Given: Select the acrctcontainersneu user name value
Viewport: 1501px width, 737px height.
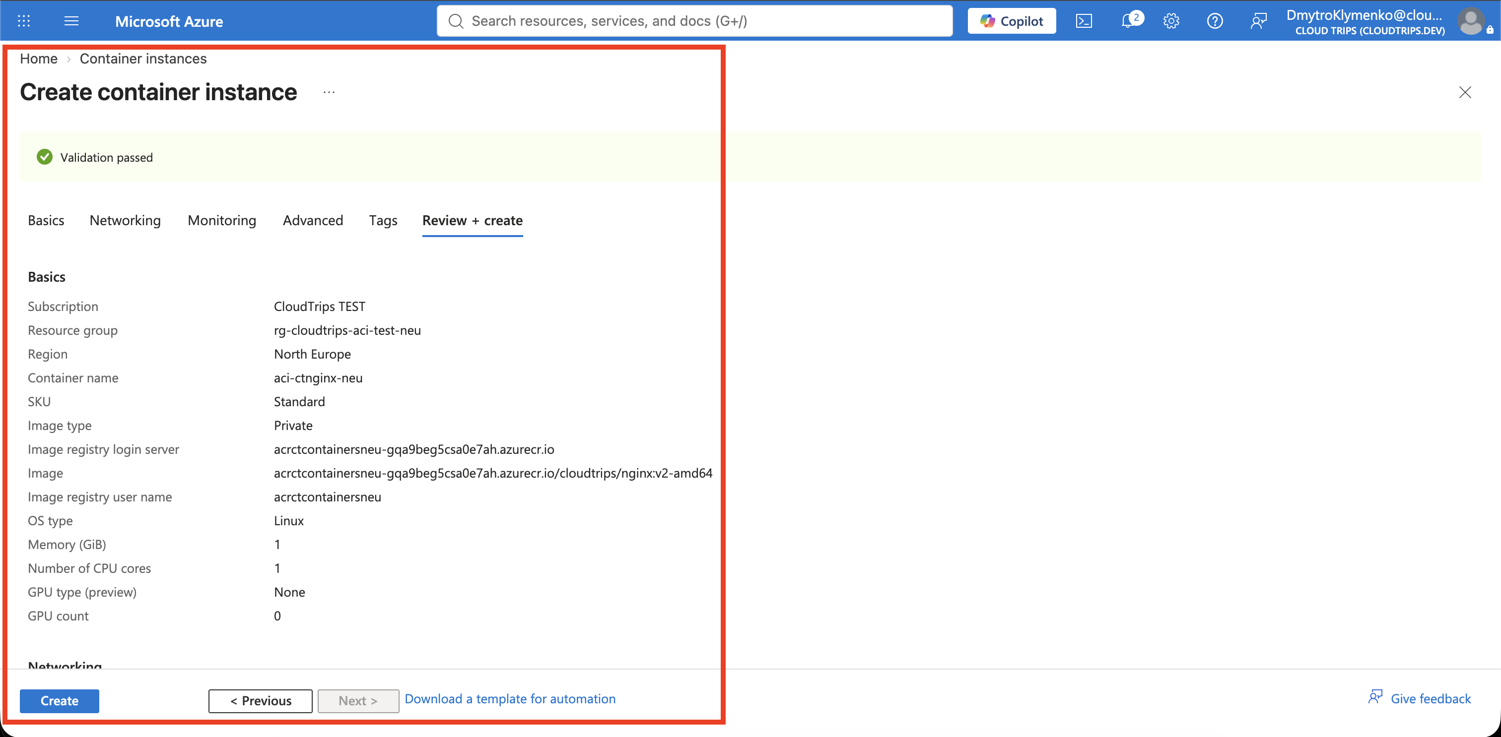Looking at the screenshot, I should 328,497.
